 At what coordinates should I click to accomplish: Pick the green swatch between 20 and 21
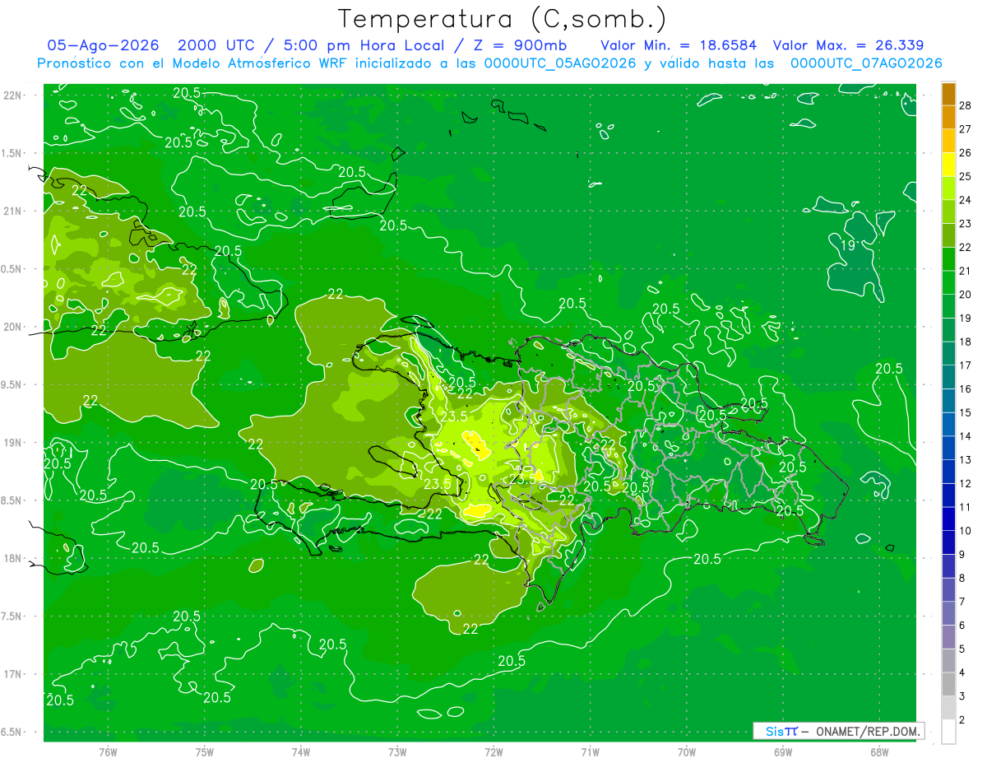[949, 282]
